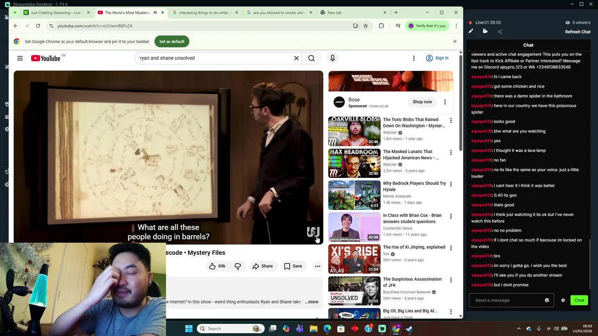
Task: Open the Streamlabs chat settings gear
Action: point(563,300)
